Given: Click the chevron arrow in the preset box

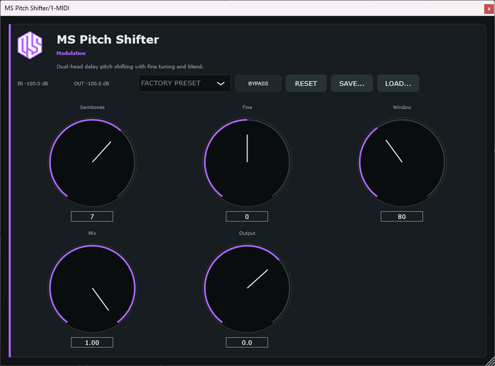Looking at the screenshot, I should click(x=221, y=83).
